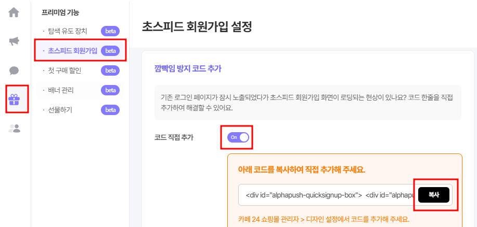Open the 탐색 유도 장치 menu item
Image resolution: width=477 pixels, height=227 pixels.
(68, 31)
